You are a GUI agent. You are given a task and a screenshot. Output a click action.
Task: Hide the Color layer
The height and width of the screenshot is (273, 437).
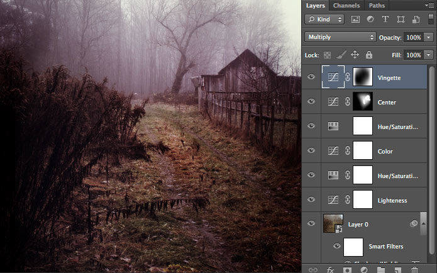tap(311, 150)
